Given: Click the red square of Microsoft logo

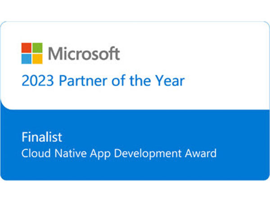Looking at the screenshot, I should point(27,48).
